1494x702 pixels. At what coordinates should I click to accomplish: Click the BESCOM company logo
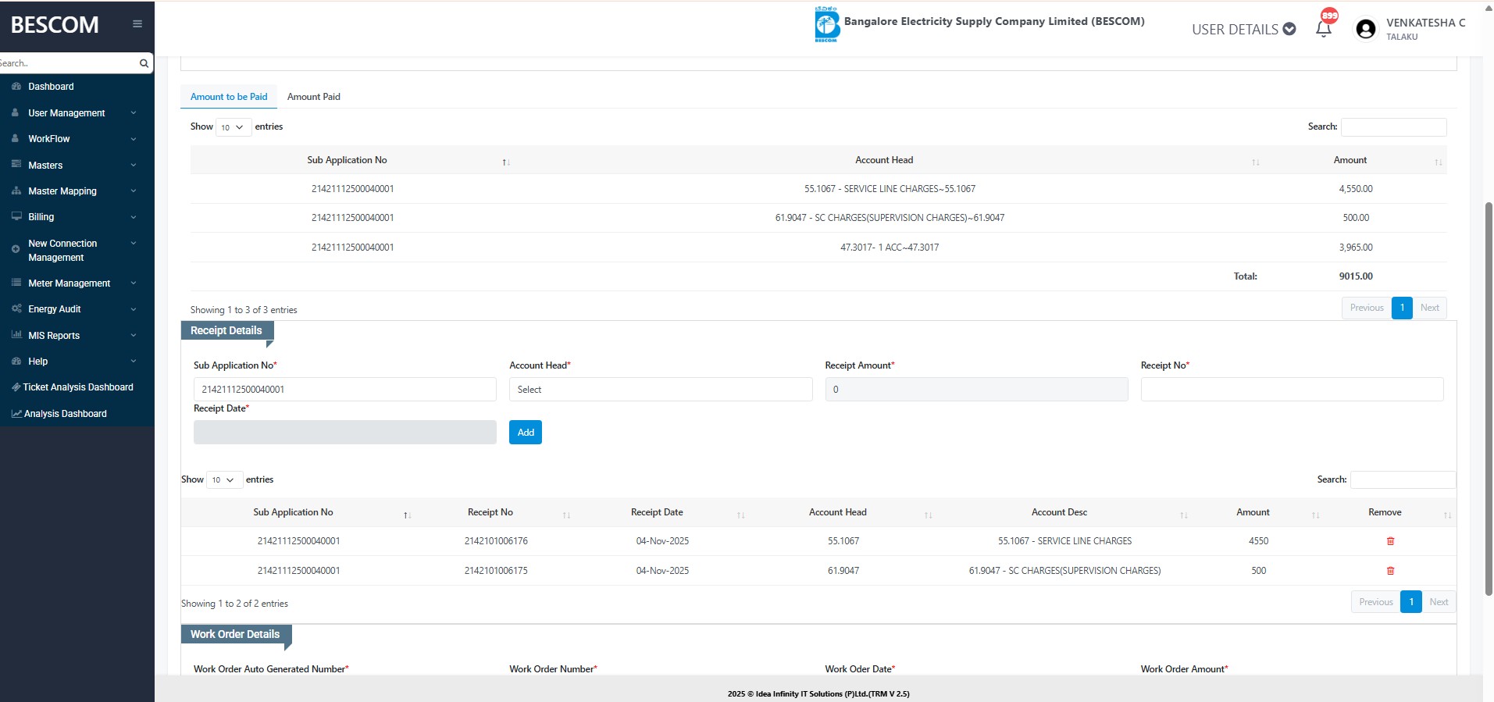click(x=826, y=24)
